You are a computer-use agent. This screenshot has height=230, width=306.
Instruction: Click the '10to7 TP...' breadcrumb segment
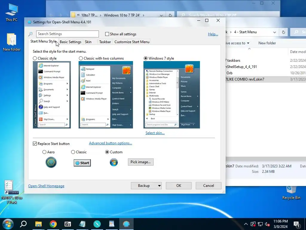tap(89, 15)
